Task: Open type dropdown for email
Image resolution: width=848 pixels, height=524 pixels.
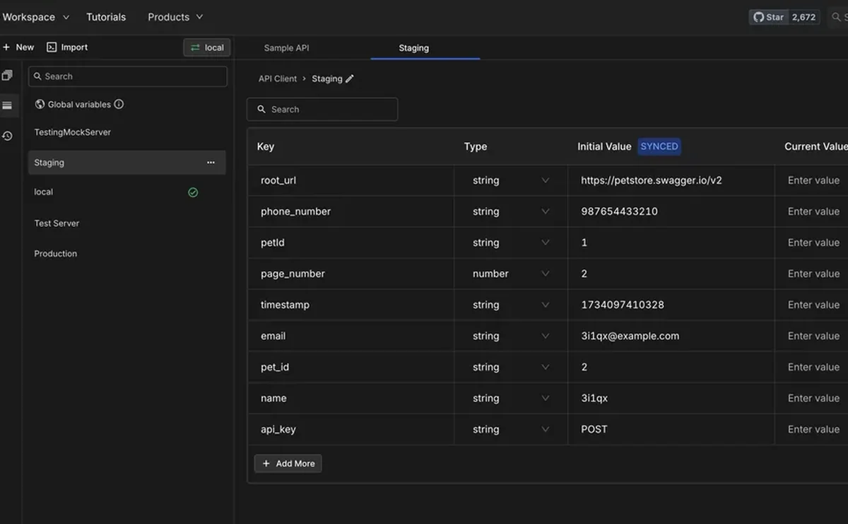Action: 511,336
